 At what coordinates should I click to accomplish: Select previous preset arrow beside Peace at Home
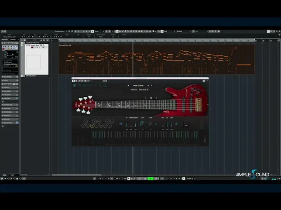point(128,85)
